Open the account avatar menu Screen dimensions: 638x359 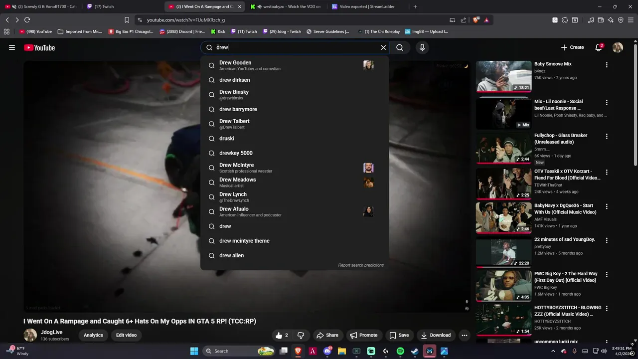pos(618,47)
